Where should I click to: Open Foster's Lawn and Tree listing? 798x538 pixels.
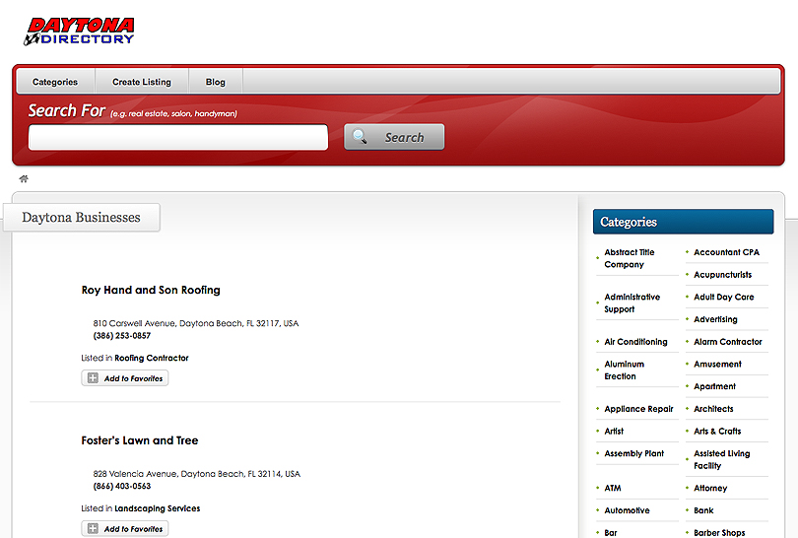pyautogui.click(x=140, y=440)
